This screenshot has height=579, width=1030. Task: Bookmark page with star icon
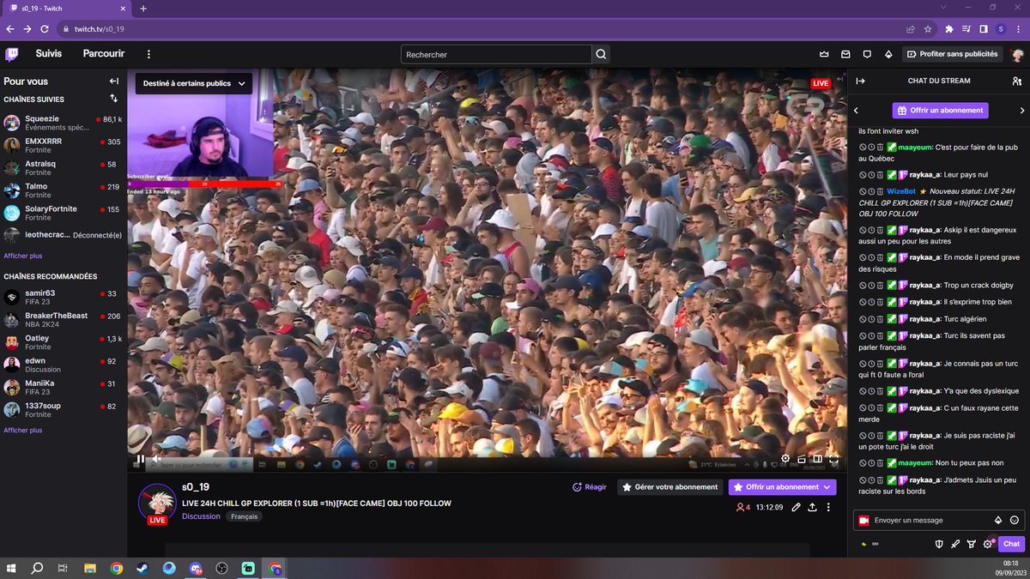pos(928,28)
